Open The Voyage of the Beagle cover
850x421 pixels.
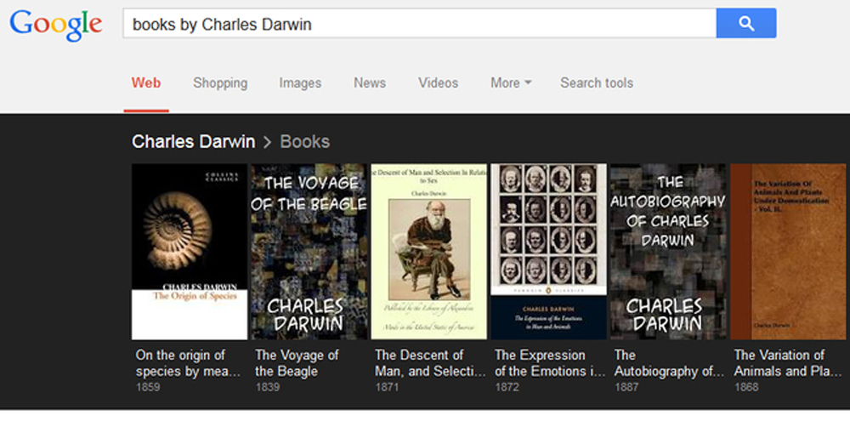click(309, 252)
